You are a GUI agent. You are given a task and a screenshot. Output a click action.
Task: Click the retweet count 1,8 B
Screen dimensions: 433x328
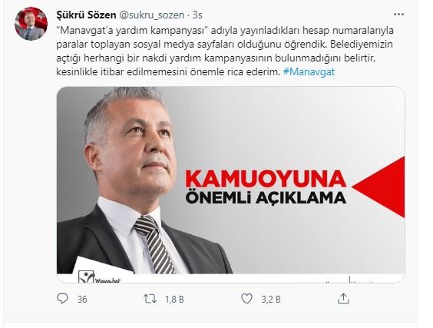(x=174, y=300)
